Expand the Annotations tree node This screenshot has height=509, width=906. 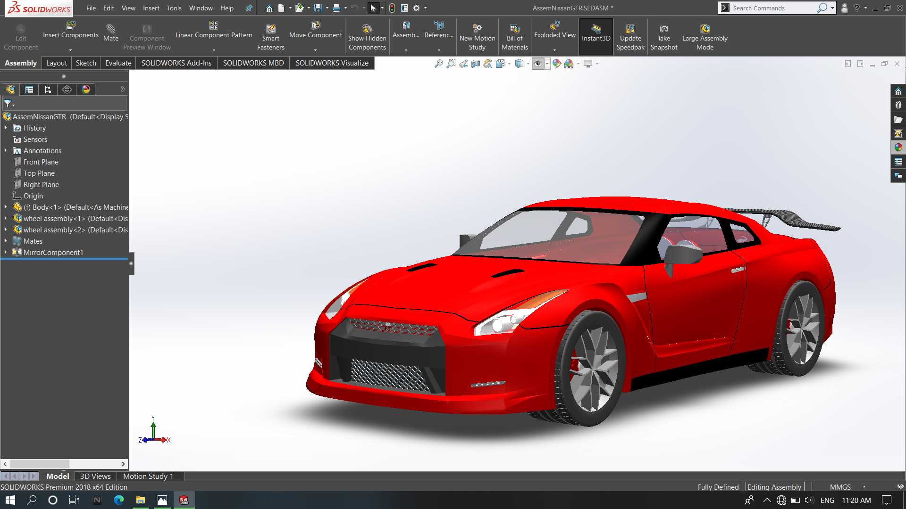pyautogui.click(x=6, y=150)
